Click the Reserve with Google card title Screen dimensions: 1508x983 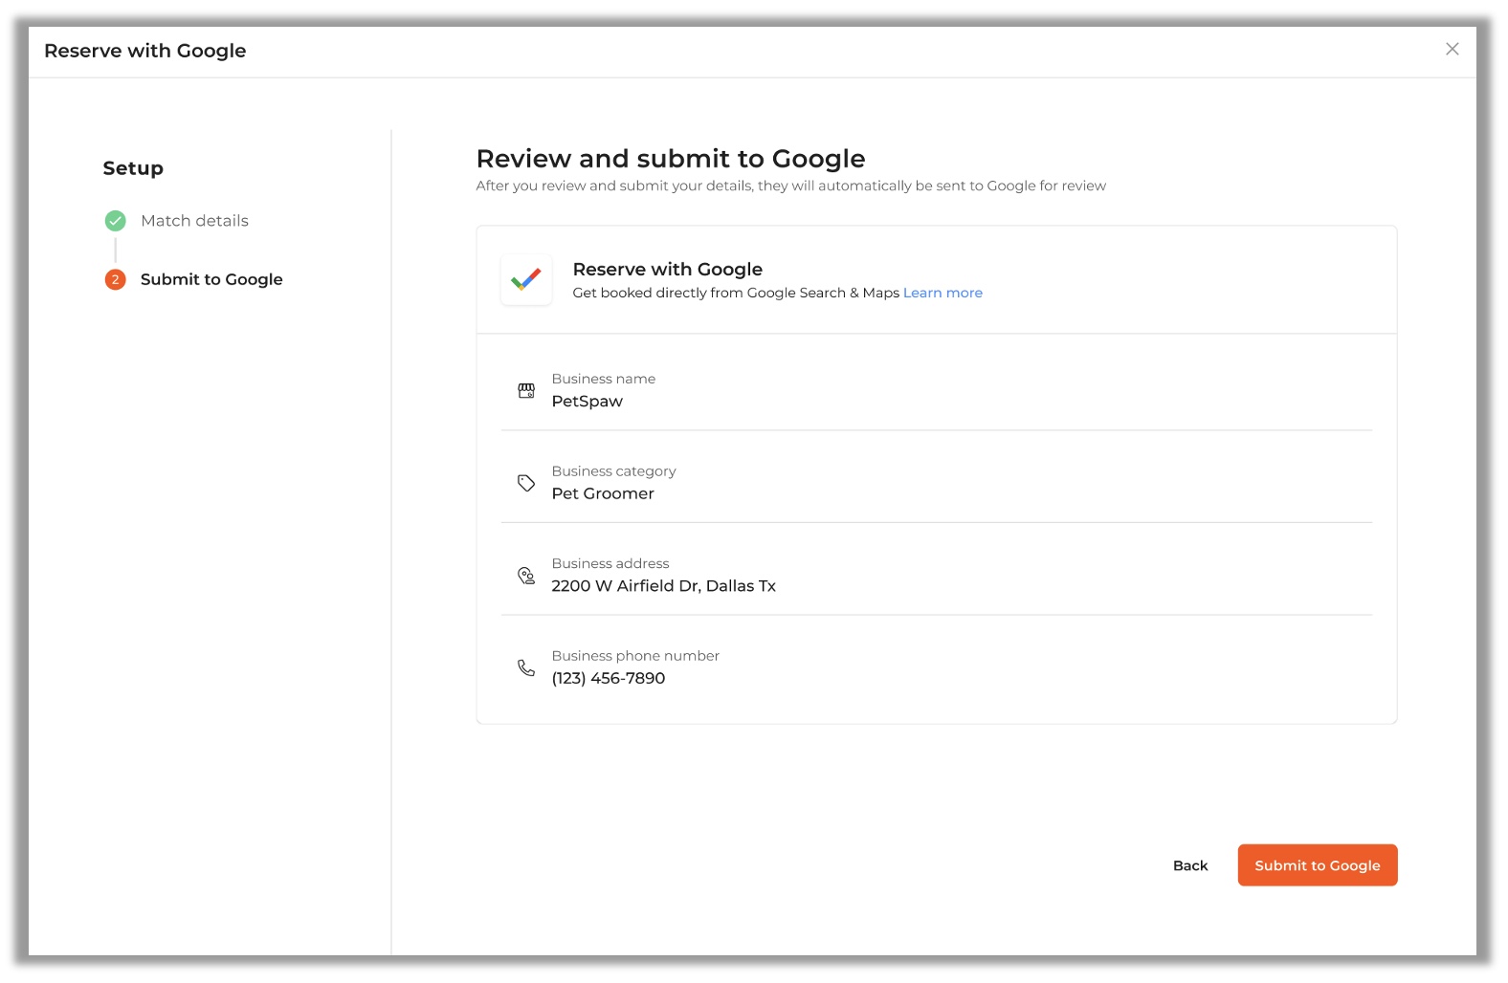[667, 270]
